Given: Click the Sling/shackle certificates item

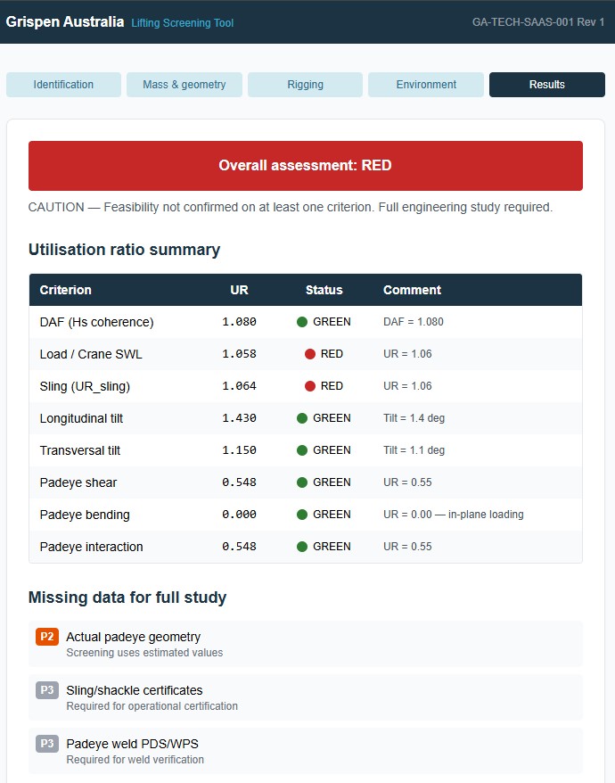Looking at the screenshot, I should (306, 697).
